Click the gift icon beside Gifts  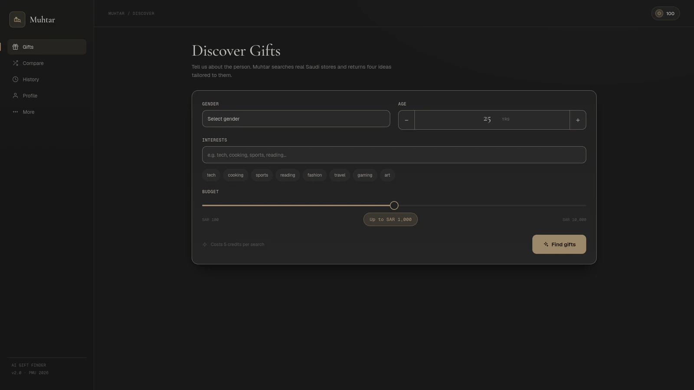pyautogui.click(x=15, y=47)
